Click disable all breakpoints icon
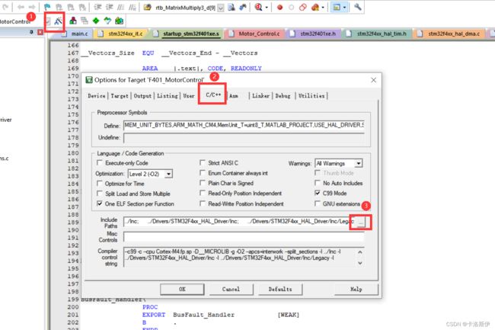495x330 pixels. [303, 8]
